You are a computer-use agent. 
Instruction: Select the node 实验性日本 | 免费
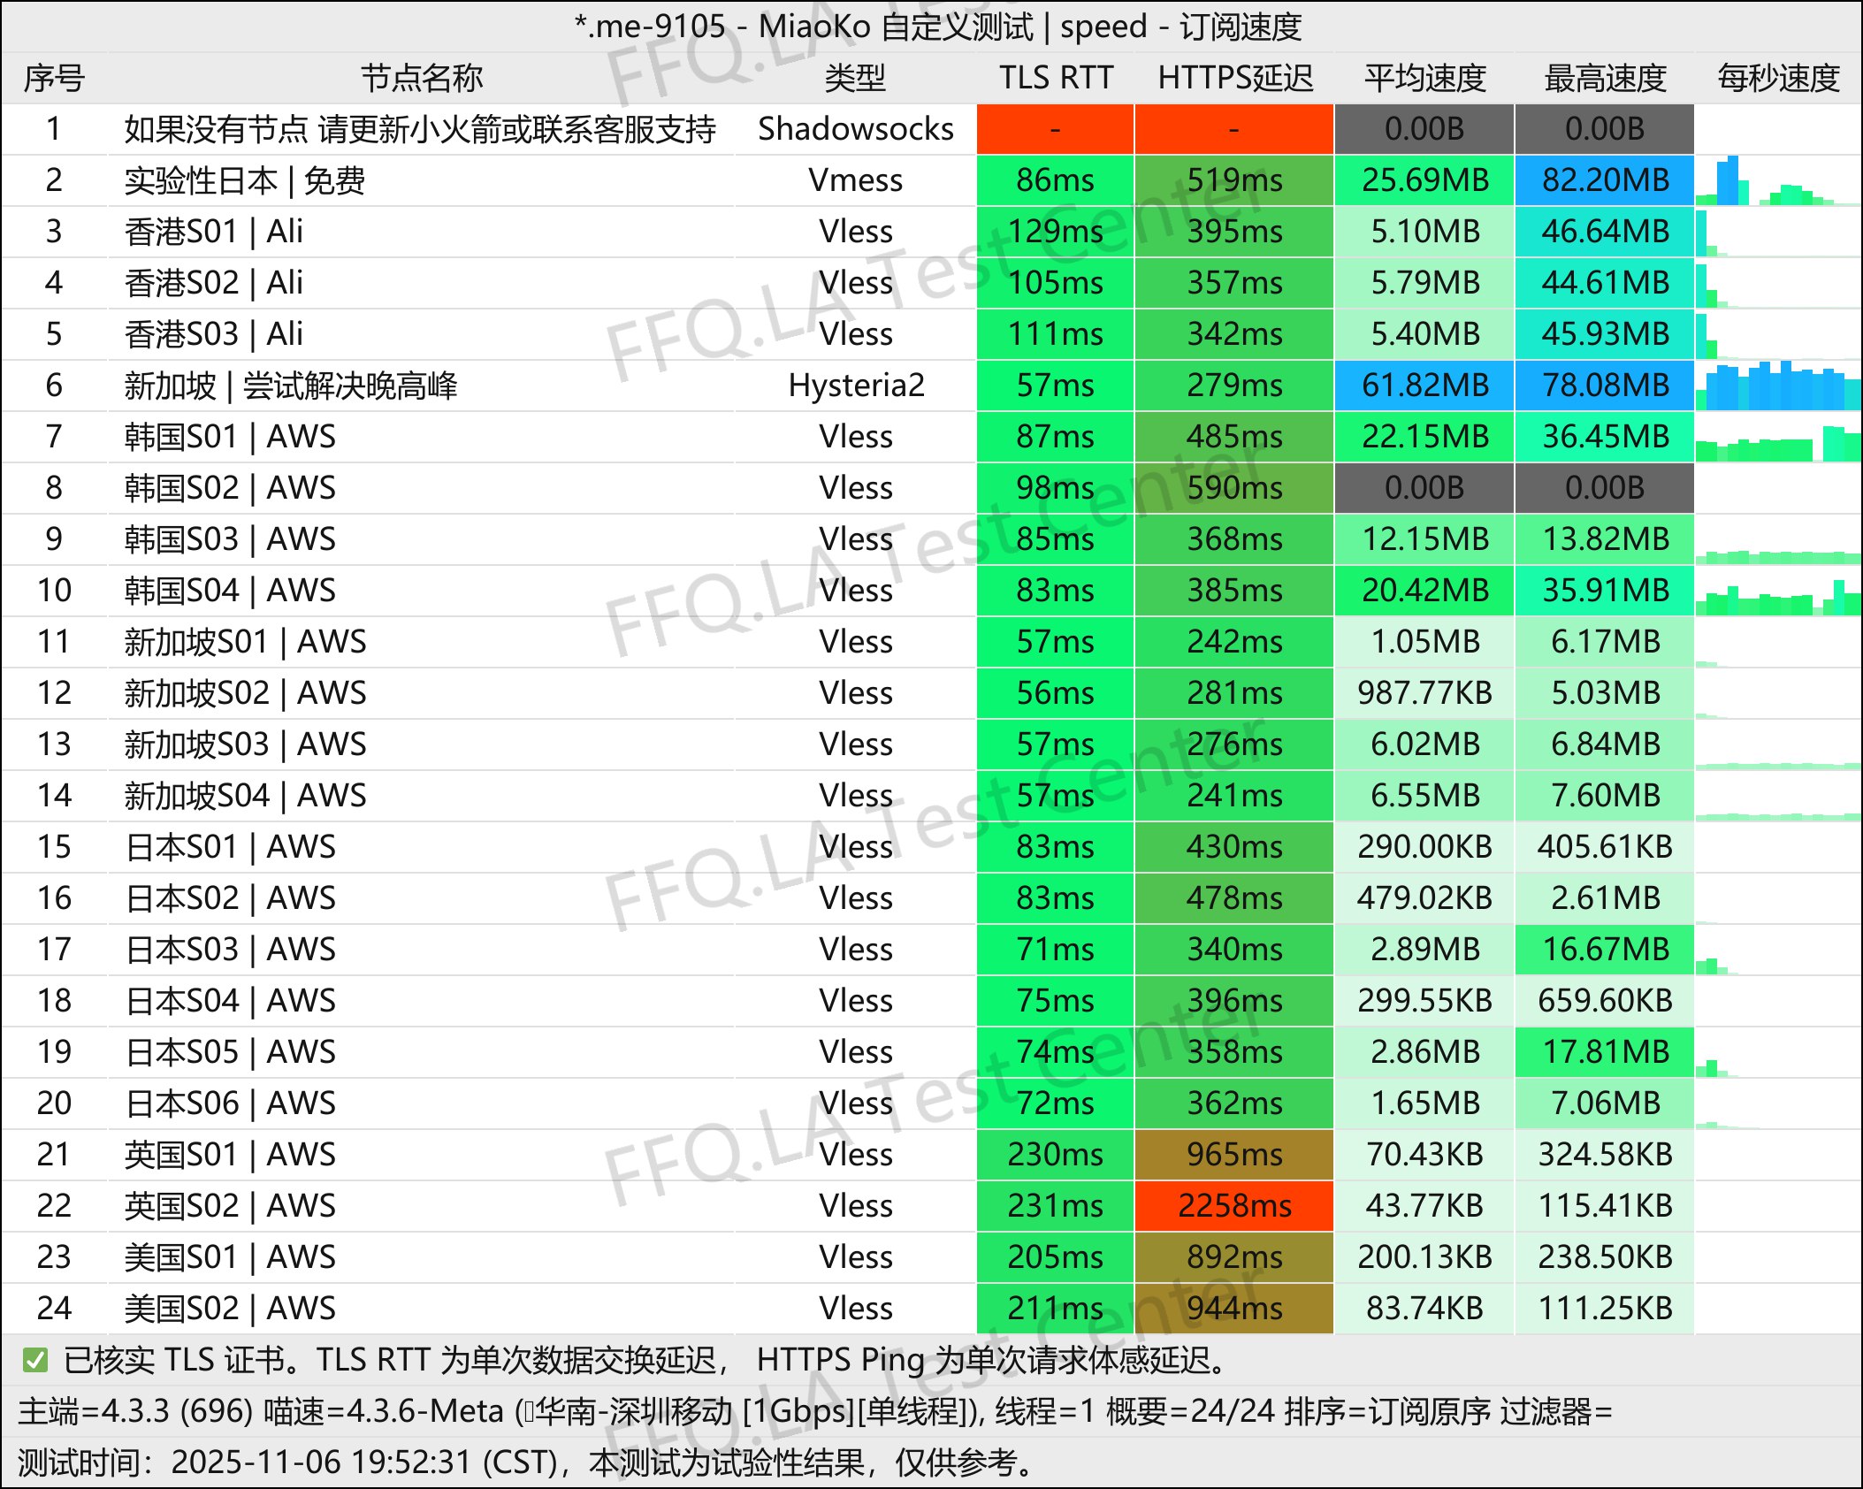click(245, 180)
